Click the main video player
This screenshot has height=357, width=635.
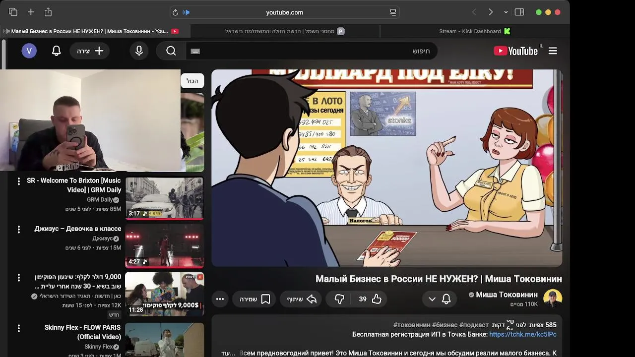tap(386, 168)
